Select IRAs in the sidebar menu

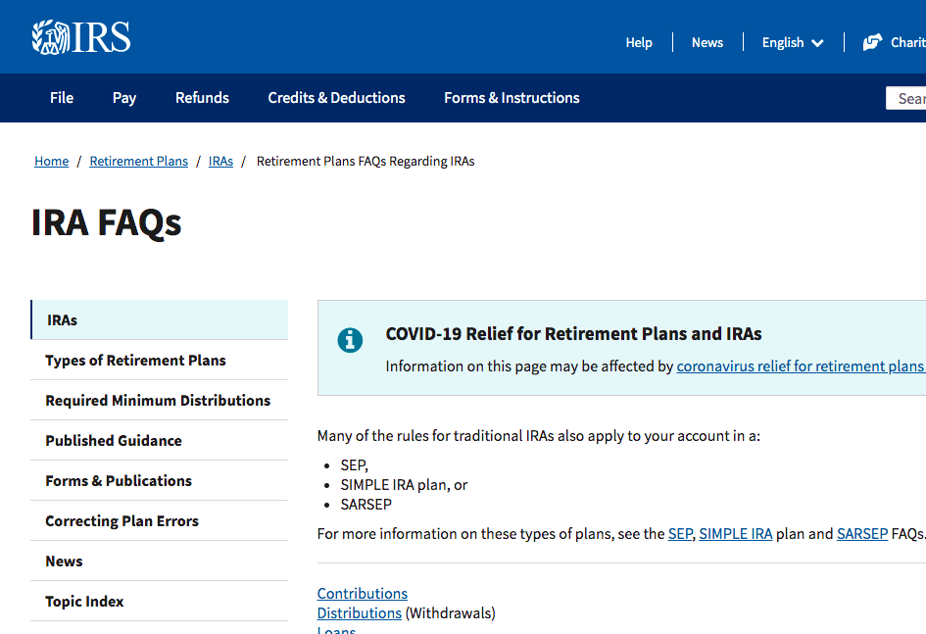point(160,320)
